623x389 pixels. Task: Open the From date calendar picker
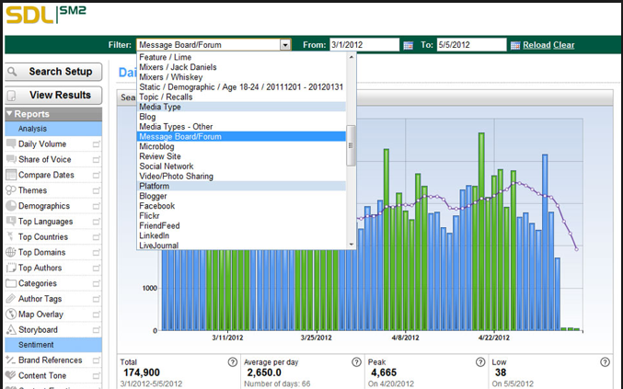click(x=408, y=45)
